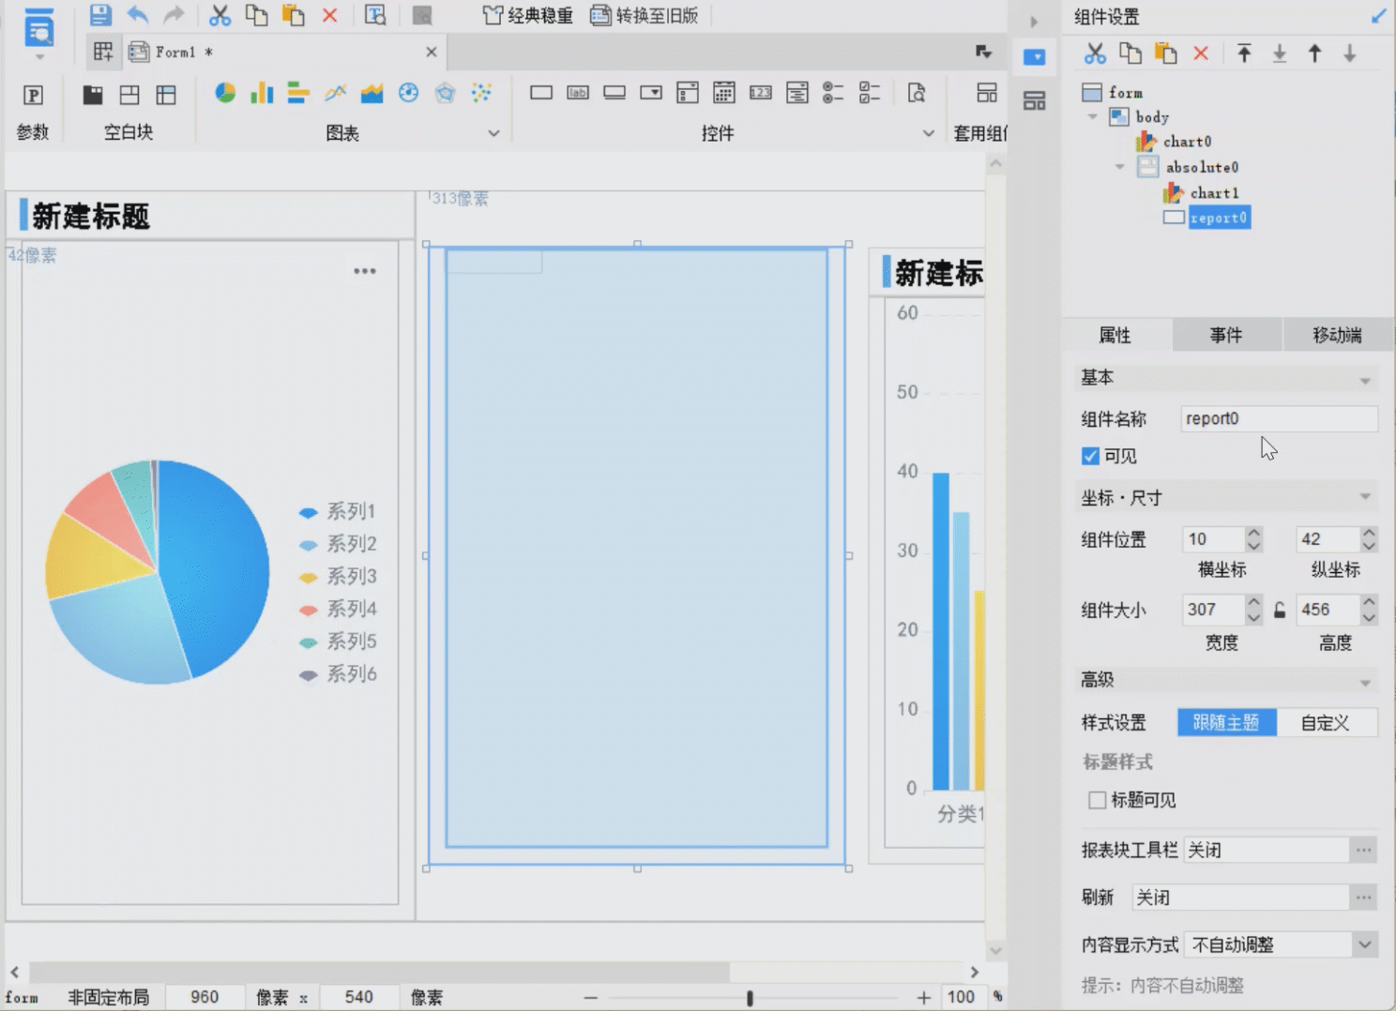Screen dimensions: 1396x1011
Task: Undo the last action in the top toolbar
Action: [138, 15]
